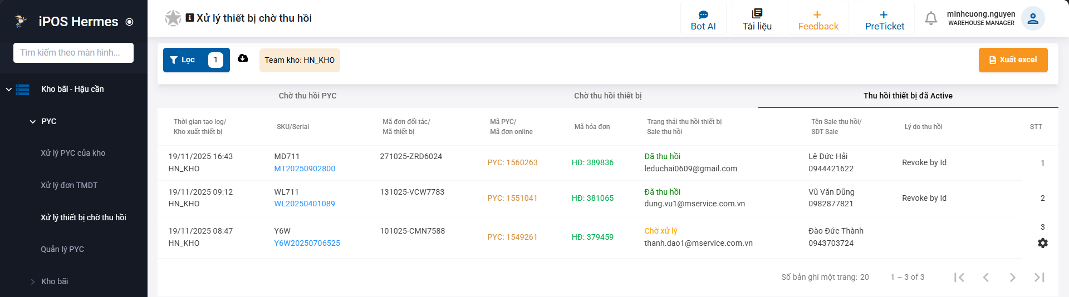1069x297 pixels.
Task: Open the notifications bell
Action: (931, 18)
